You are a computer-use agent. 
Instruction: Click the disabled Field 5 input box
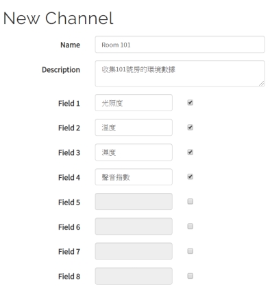134,202
